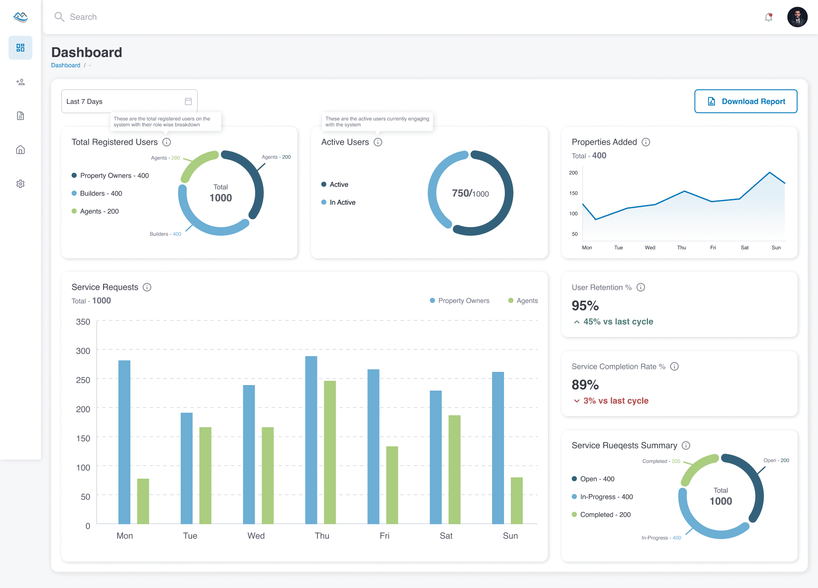Toggle the Property Owners legend in Service Requests
The image size is (818, 588).
459,300
